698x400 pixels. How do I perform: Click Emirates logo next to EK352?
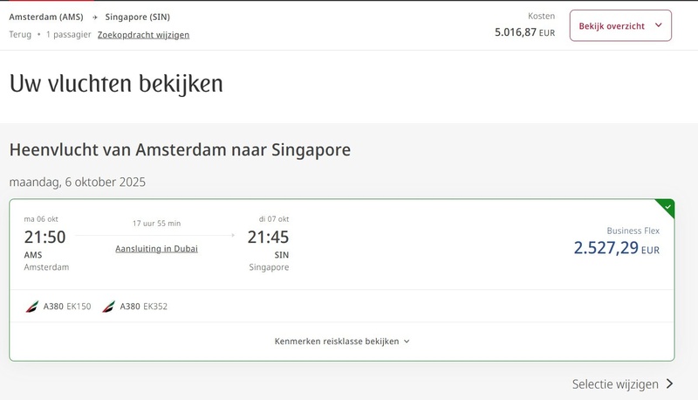[108, 307]
